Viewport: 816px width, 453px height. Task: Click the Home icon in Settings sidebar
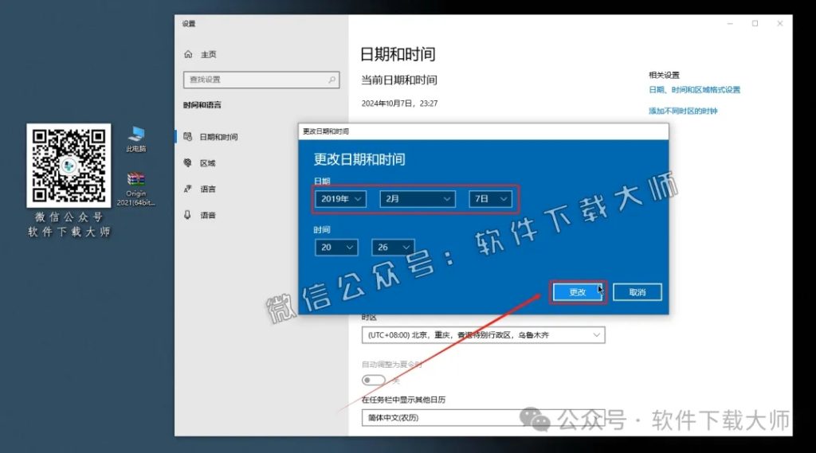coord(188,54)
